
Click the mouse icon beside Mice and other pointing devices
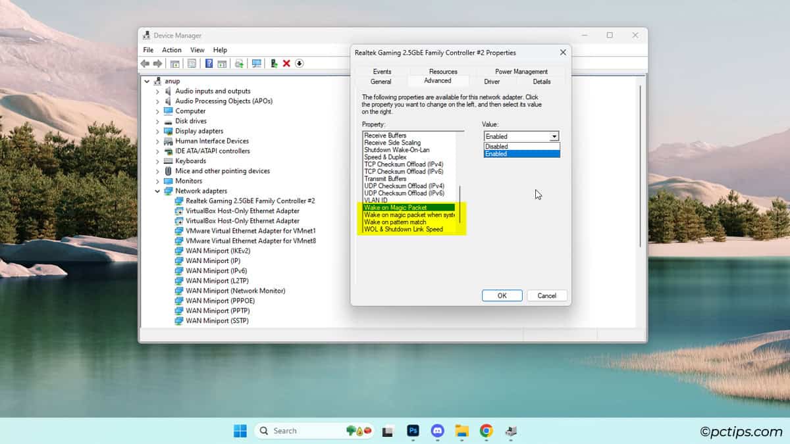tap(169, 171)
